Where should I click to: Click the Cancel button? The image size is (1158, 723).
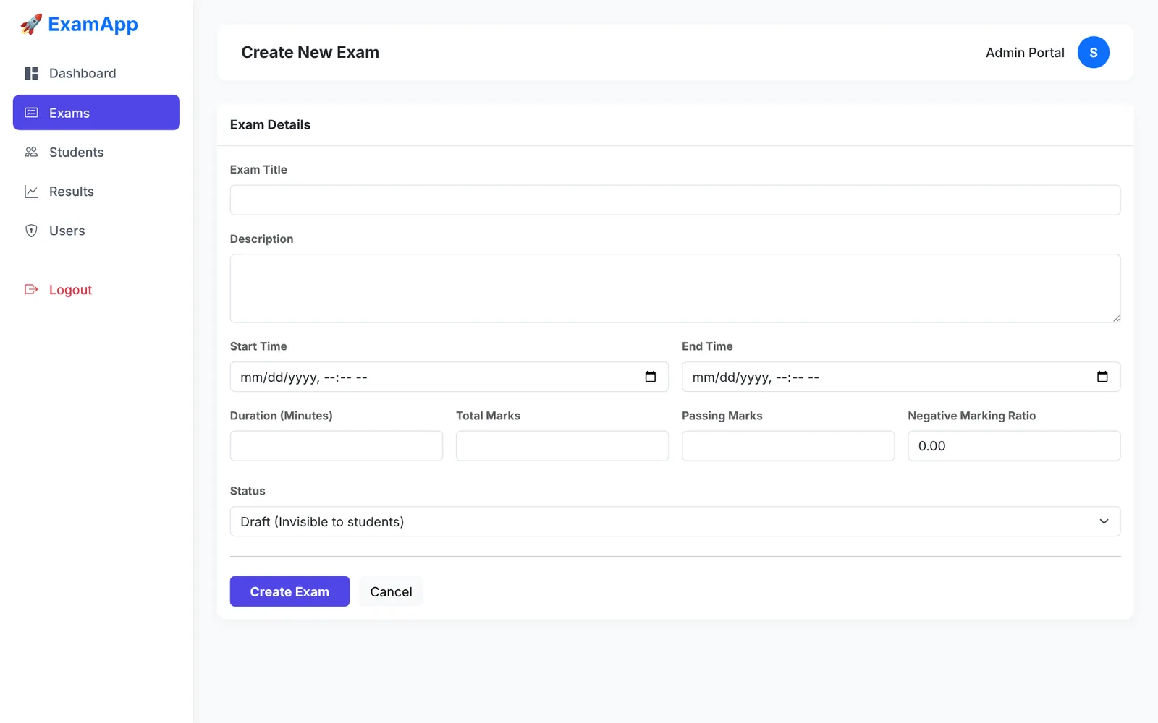tap(391, 591)
